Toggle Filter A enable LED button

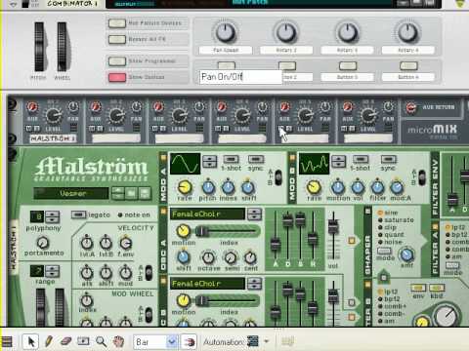tap(435, 226)
